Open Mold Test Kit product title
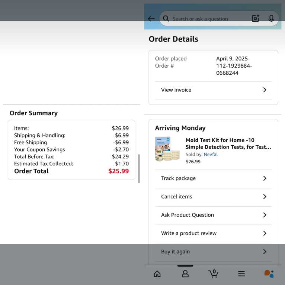285x285 pixels. [228, 143]
